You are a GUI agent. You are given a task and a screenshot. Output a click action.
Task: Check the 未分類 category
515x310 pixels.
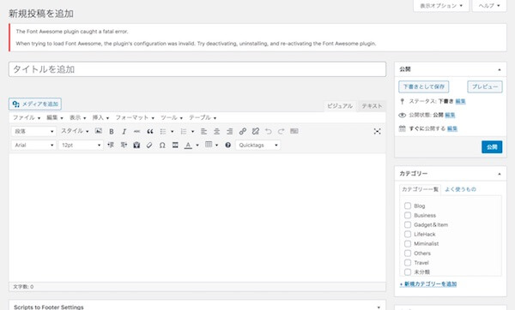click(x=408, y=272)
